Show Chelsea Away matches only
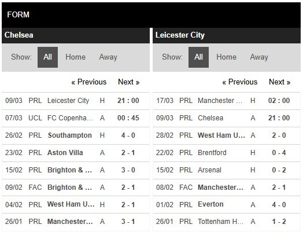The image size is (303, 239). (108, 57)
